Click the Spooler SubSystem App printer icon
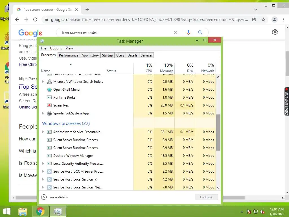Screen dimensions: 289x217 point(49,113)
